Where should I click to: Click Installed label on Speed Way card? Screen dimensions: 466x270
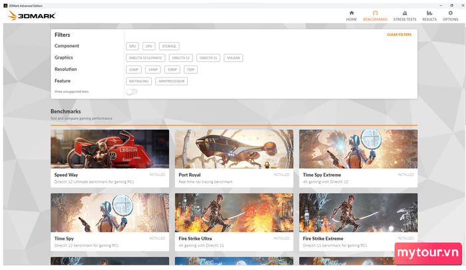tap(157, 175)
